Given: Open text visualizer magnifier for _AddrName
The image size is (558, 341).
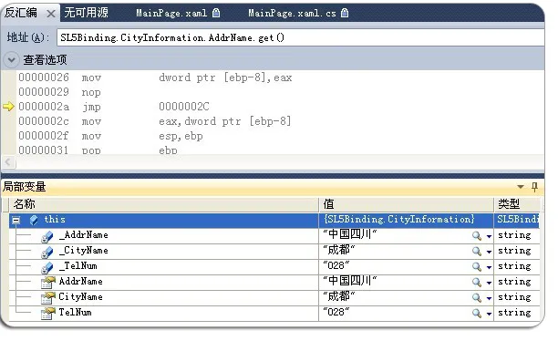Looking at the screenshot, I should tap(477, 235).
